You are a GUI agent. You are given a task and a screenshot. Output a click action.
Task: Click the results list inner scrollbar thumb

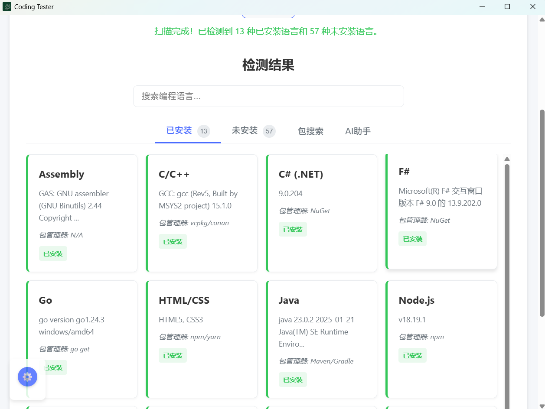click(x=507, y=286)
